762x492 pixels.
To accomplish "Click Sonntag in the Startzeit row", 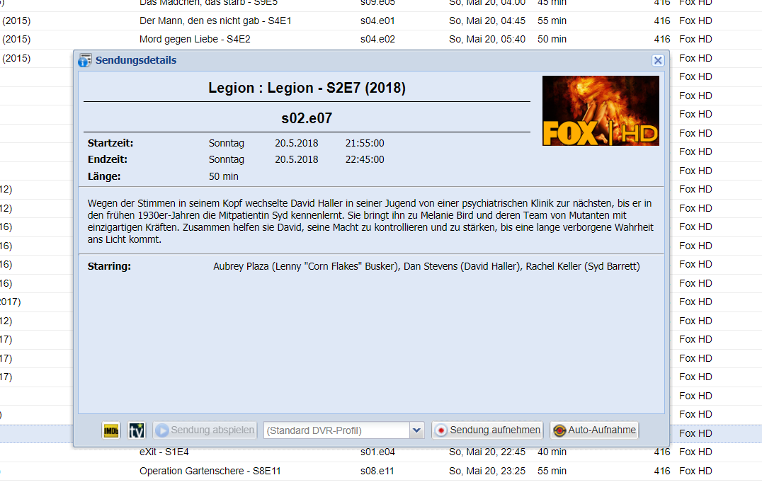I will pos(227,143).
